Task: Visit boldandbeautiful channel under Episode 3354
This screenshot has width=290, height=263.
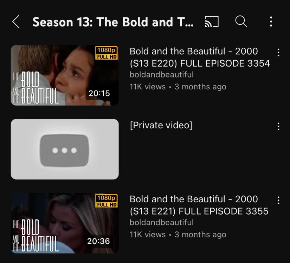Action: pyautogui.click(x=162, y=75)
